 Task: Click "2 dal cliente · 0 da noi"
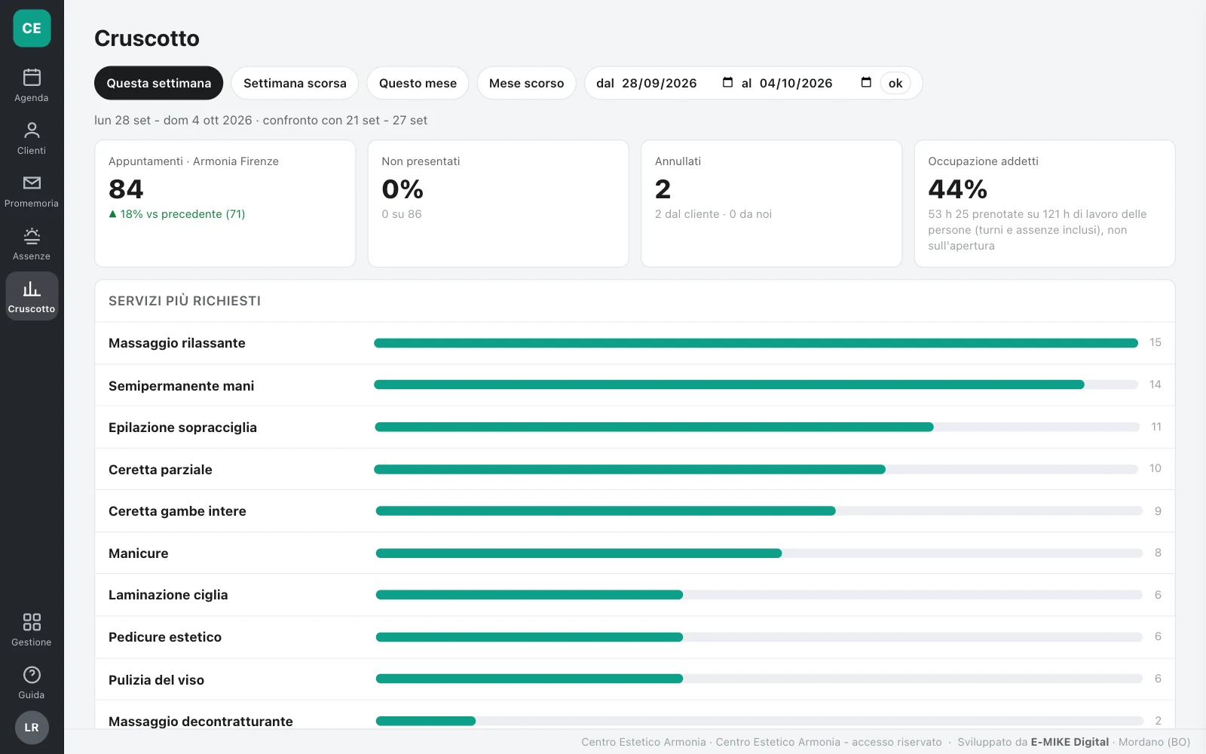(x=713, y=214)
